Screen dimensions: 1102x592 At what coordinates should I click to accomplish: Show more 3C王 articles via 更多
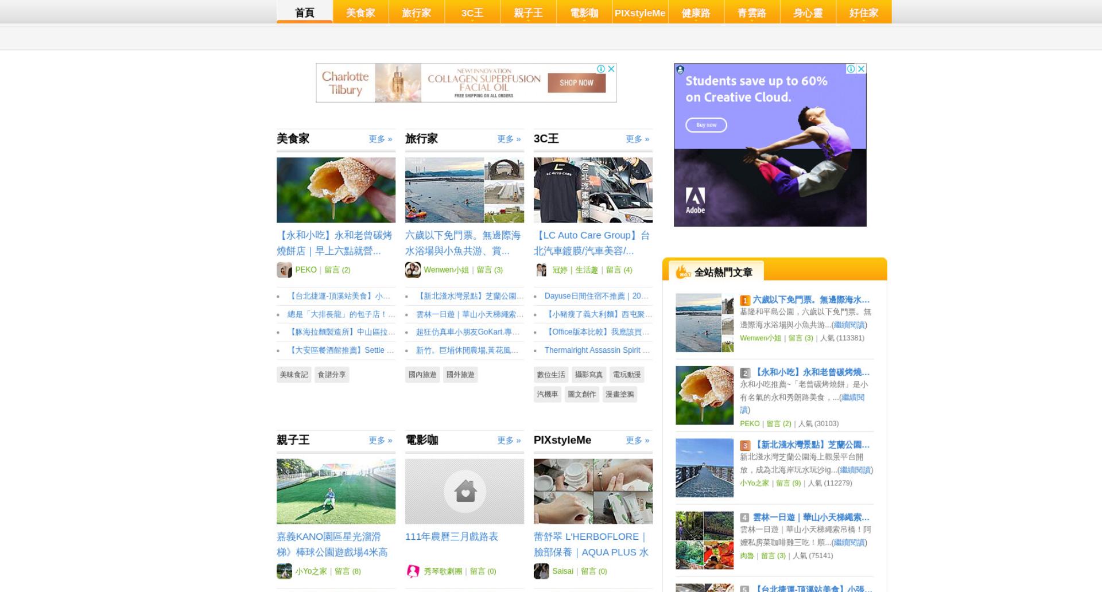coord(638,139)
